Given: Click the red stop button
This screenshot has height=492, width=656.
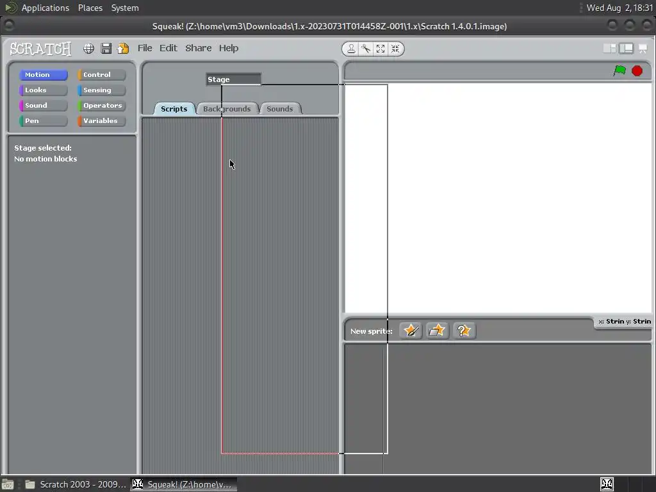Looking at the screenshot, I should click(x=637, y=70).
